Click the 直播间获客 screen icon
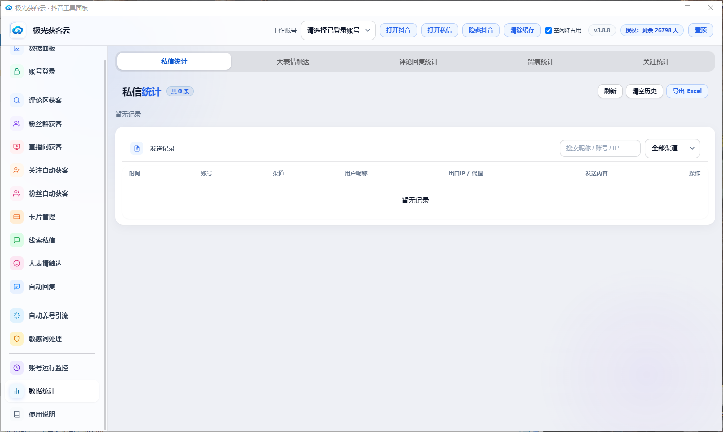The image size is (723, 432). [17, 147]
